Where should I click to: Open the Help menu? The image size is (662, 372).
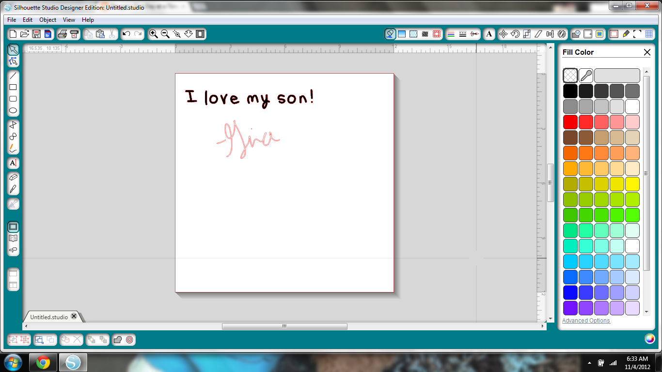[x=88, y=20]
